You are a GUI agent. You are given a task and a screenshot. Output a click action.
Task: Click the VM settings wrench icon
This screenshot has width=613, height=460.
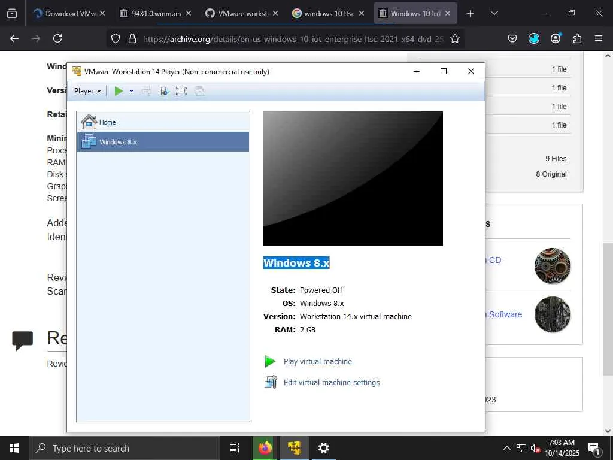[x=271, y=382]
